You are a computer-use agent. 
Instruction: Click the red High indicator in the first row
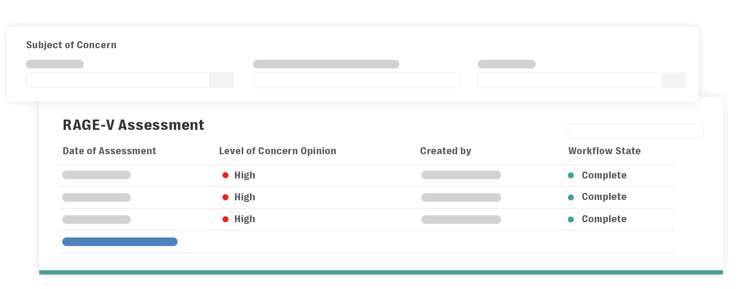click(225, 175)
